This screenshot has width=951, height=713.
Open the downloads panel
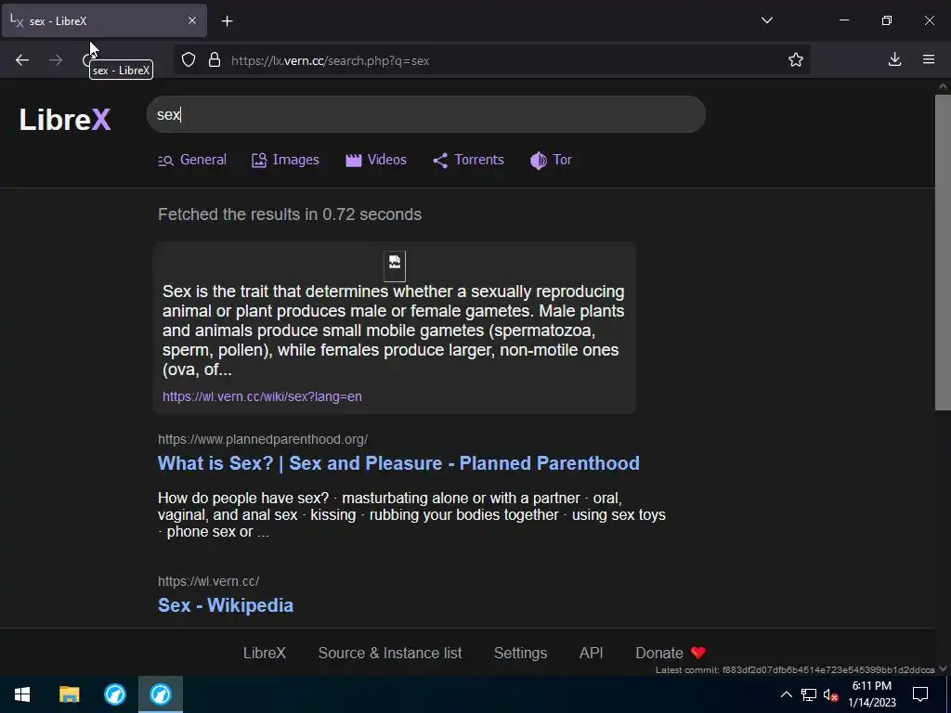[x=894, y=59]
